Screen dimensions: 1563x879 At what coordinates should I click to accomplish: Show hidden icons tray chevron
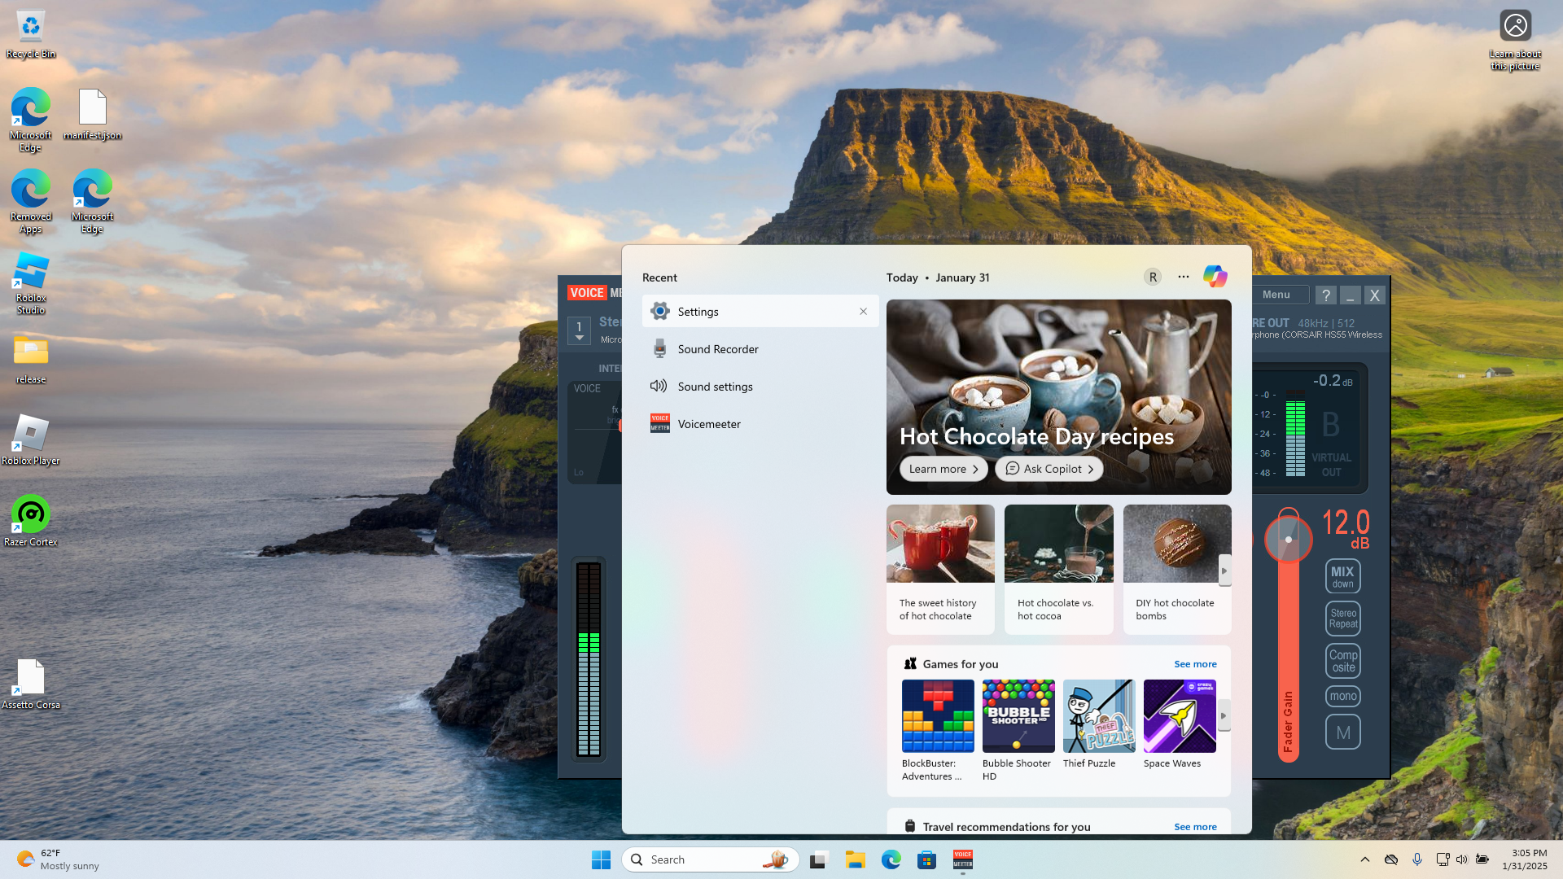pyautogui.click(x=1365, y=859)
